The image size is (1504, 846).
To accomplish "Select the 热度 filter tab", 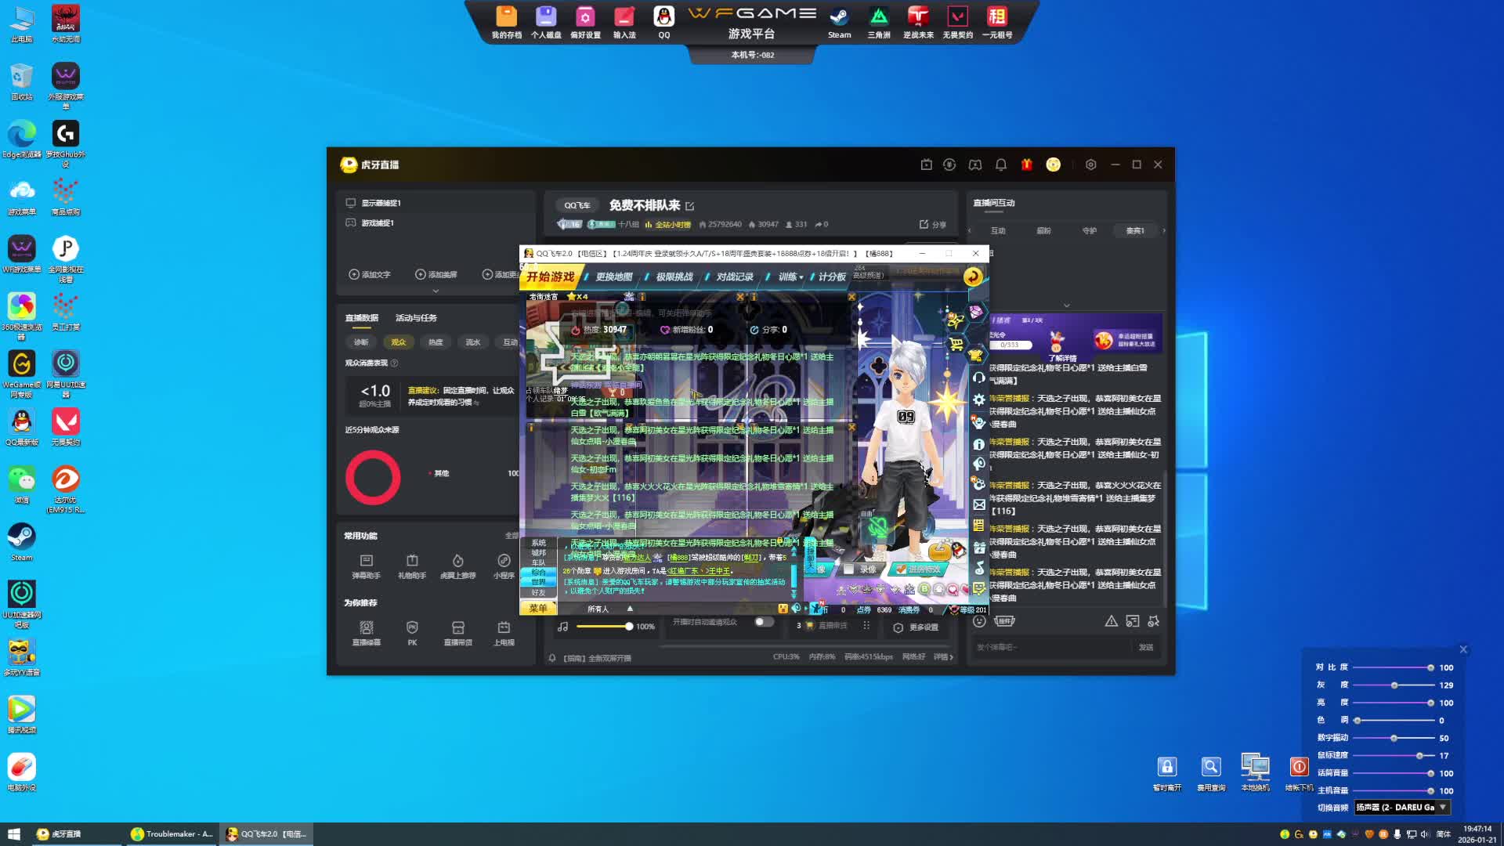I will 436,342.
